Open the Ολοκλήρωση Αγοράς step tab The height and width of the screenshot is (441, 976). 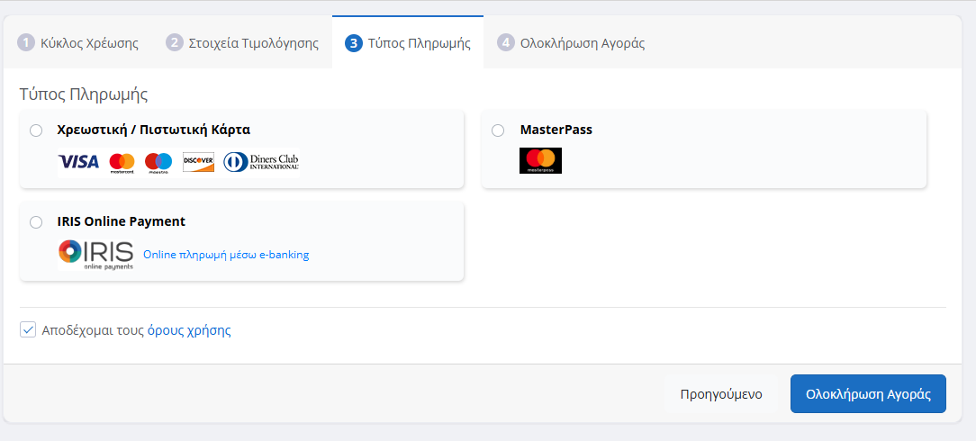click(582, 42)
